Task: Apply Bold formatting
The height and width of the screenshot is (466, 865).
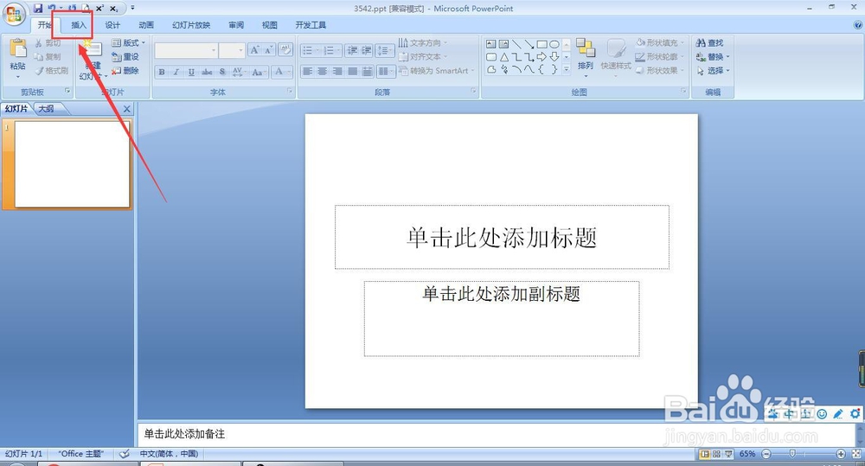Action: (162, 72)
